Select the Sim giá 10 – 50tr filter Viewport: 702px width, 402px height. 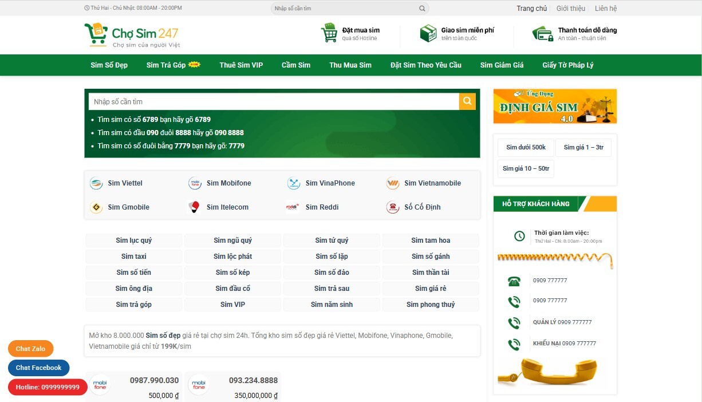(x=526, y=169)
